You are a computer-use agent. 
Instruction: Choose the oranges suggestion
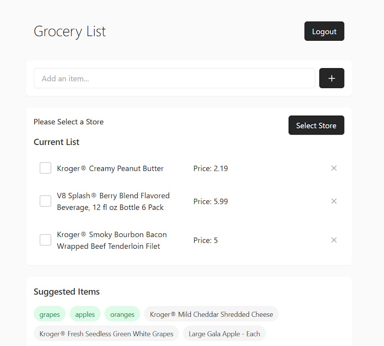tap(122, 314)
